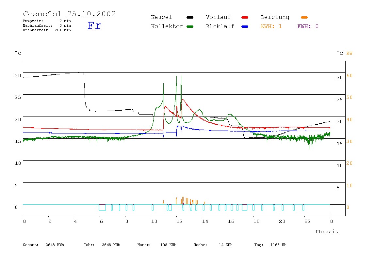Viewport: 375px width, 265px height.
Task: Click the 'Leistung' legend label
Action: pyautogui.click(x=275, y=17)
